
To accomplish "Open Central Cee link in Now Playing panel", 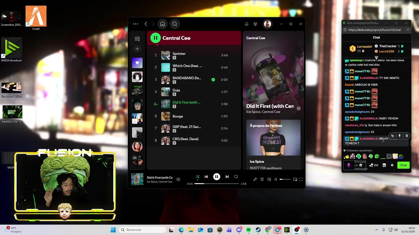I will click(256, 38).
